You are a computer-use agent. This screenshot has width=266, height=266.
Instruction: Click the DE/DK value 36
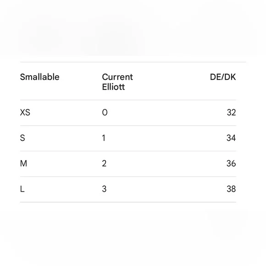231,164
